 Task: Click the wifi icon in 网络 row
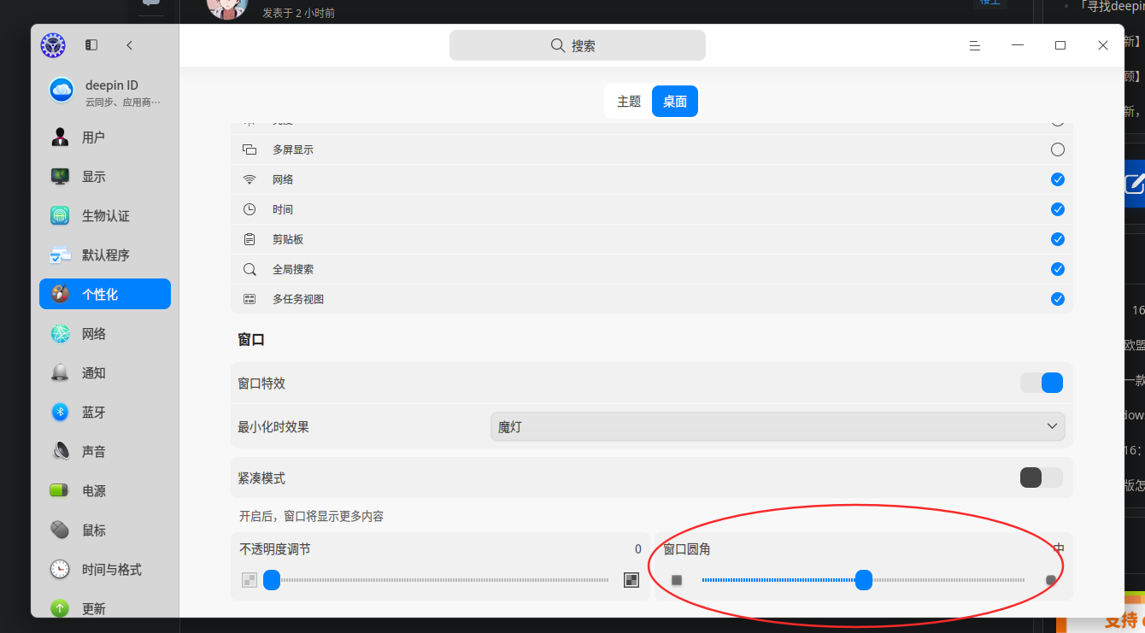250,179
